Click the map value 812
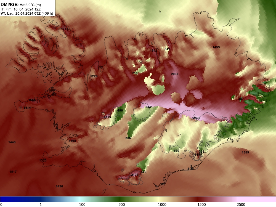This screenshot has width=276, height=207. (167, 49)
